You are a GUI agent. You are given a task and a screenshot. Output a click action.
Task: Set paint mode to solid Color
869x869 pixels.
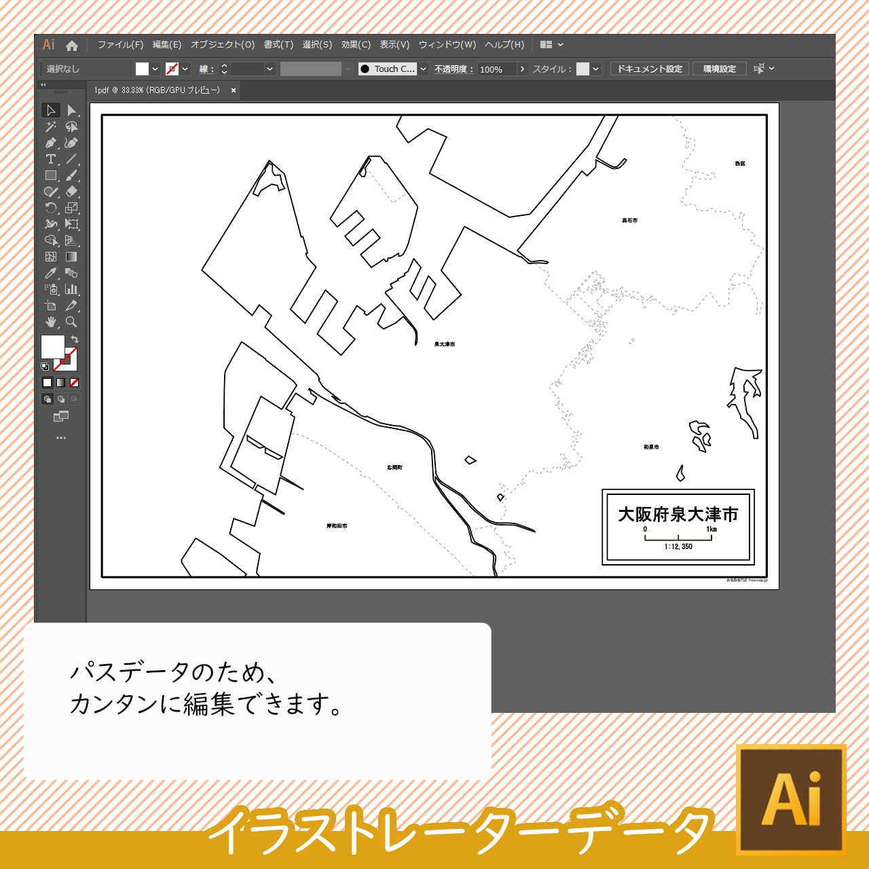pos(48,383)
